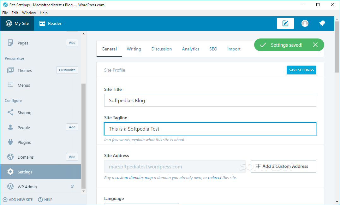Image resolution: width=340 pixels, height=205 pixels.
Task: Click the Site Profile heading
Action: 115,70
